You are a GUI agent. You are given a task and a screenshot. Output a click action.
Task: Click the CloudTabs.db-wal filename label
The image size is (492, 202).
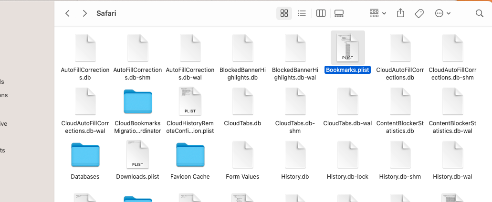coord(348,123)
